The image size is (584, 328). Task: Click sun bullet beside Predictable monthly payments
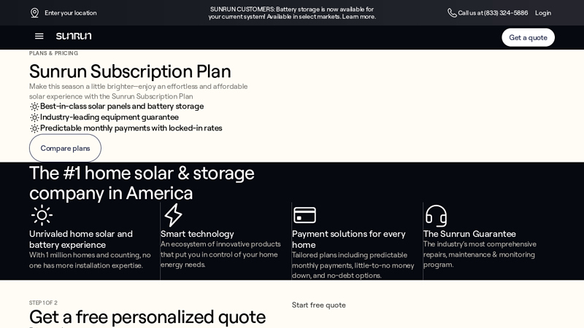click(34, 128)
